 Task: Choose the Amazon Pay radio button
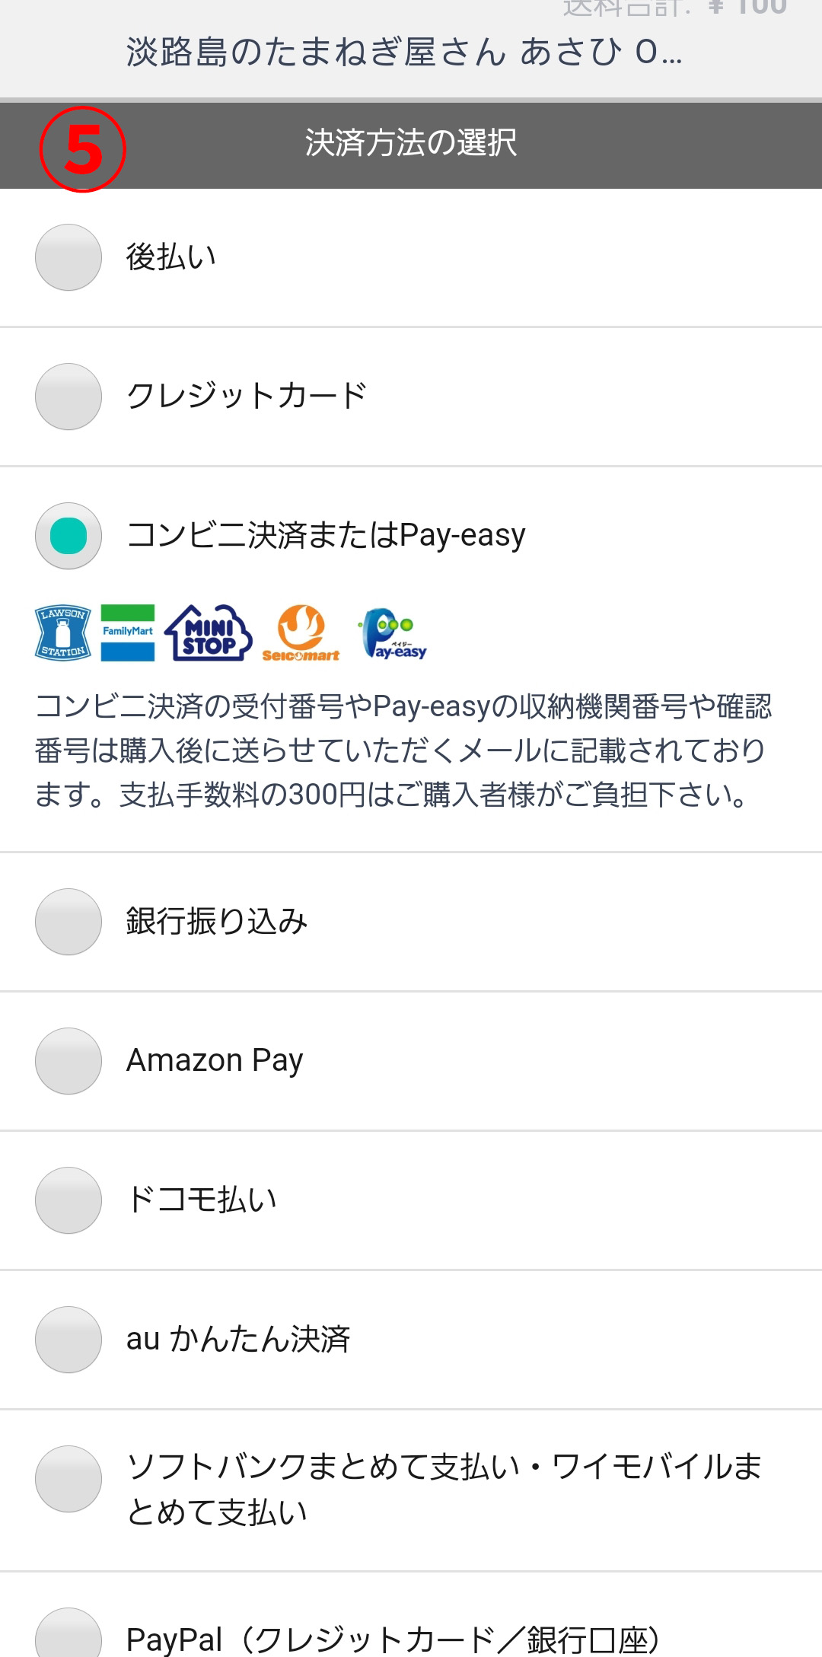click(68, 1061)
